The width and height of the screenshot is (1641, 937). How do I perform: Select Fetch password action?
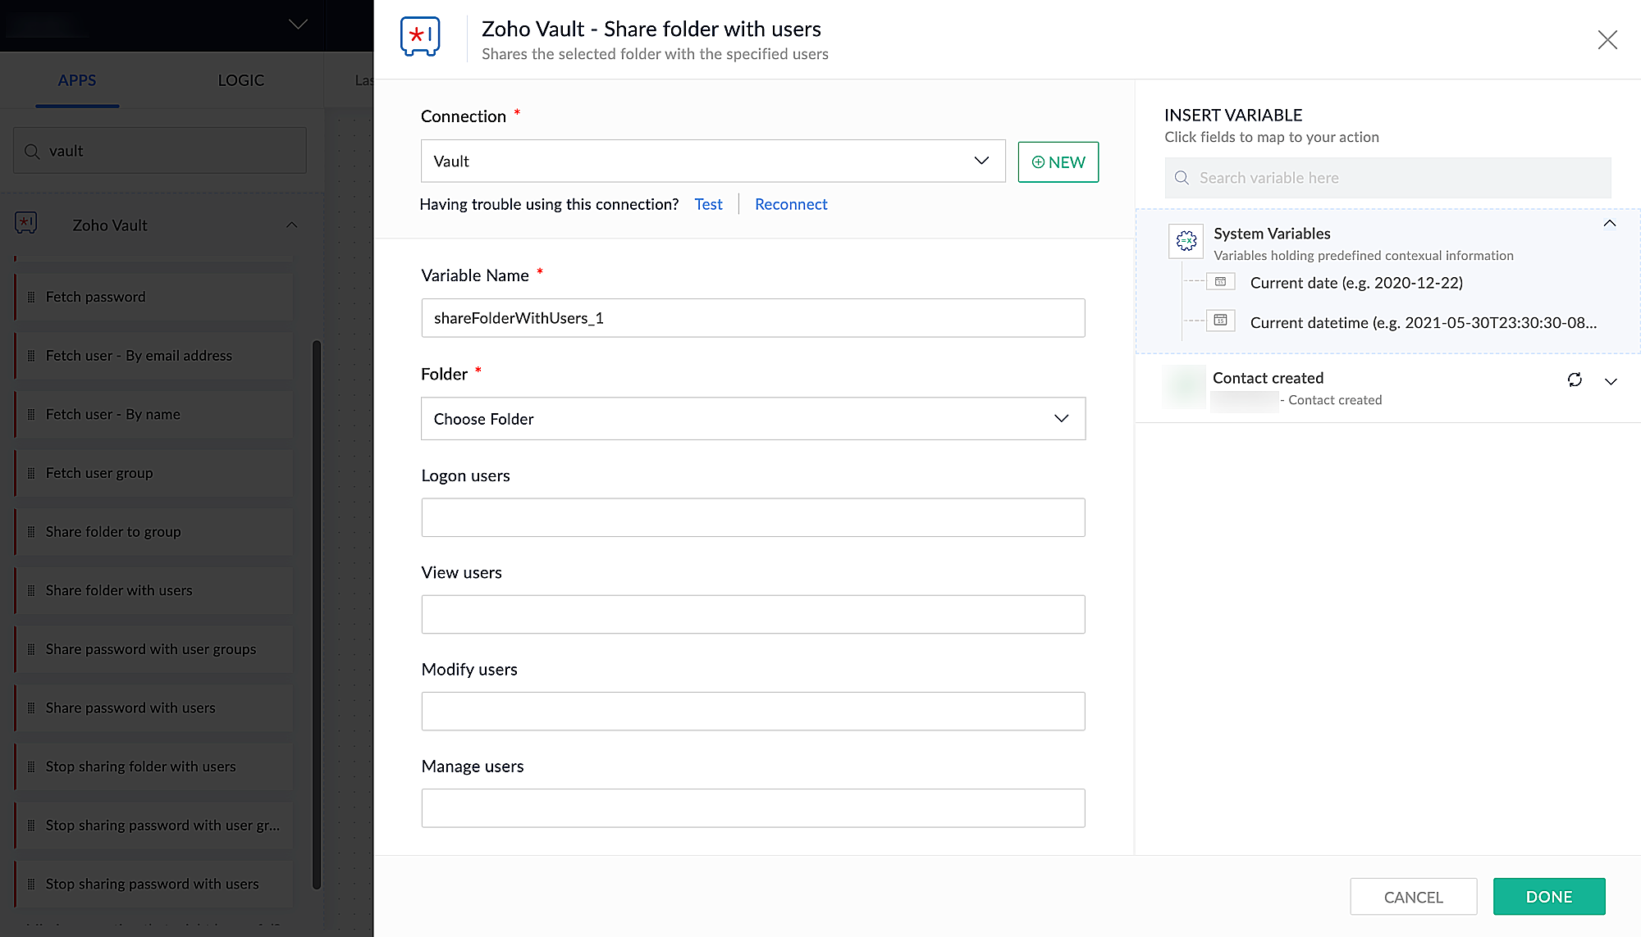[x=154, y=297]
